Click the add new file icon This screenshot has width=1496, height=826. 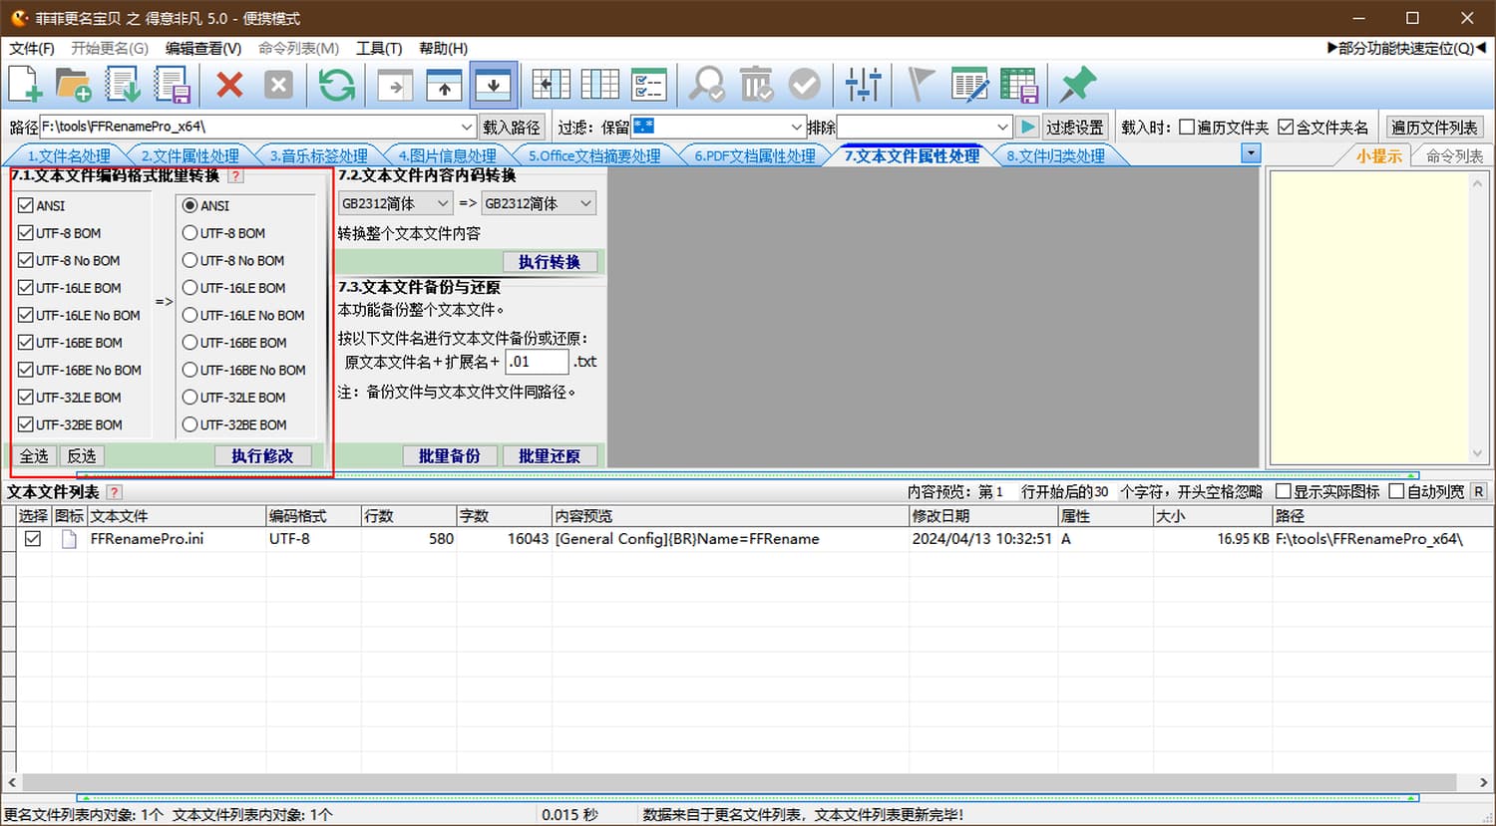pyautogui.click(x=26, y=85)
